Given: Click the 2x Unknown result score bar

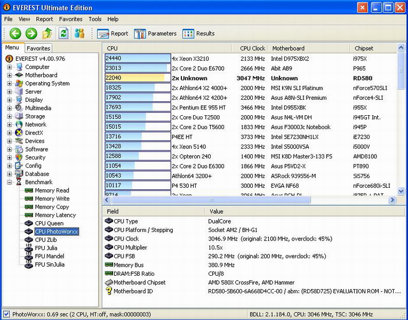Looking at the screenshot, I should [x=137, y=78].
